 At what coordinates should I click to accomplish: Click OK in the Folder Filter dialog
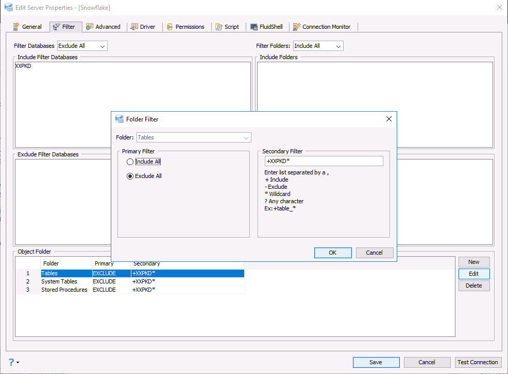333,253
